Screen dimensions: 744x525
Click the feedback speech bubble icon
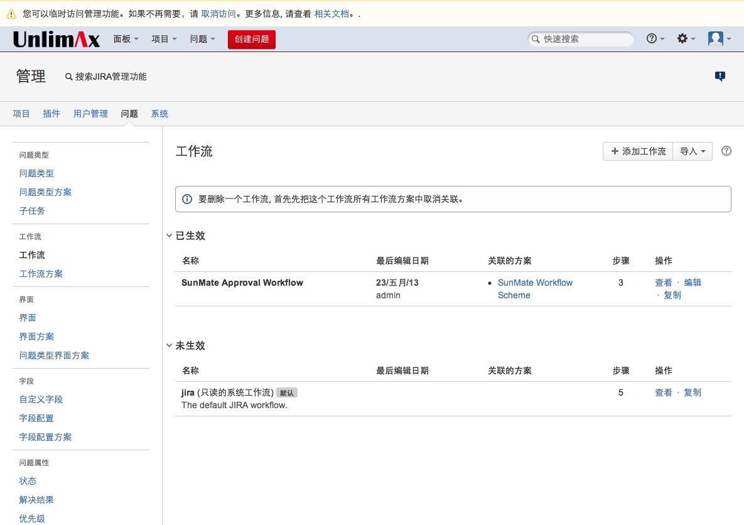click(x=720, y=77)
